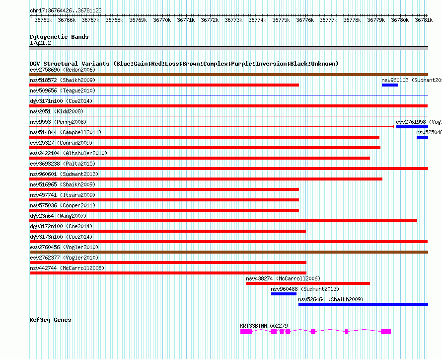The height and width of the screenshot is (359, 442).
Task: Click the nsv960103 blue gain variant bar
Action: point(389,85)
